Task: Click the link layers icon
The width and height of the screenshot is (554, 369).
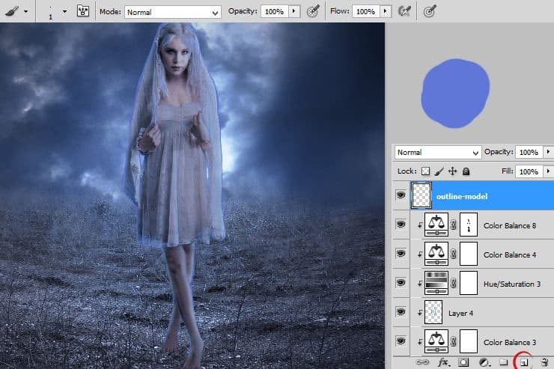Action: click(422, 362)
